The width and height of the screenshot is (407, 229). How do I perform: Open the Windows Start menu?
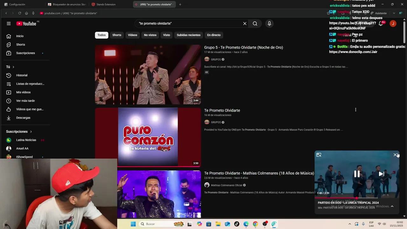133,224
